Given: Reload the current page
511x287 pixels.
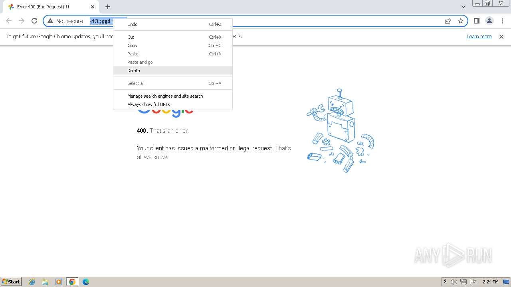Looking at the screenshot, I should 34,21.
